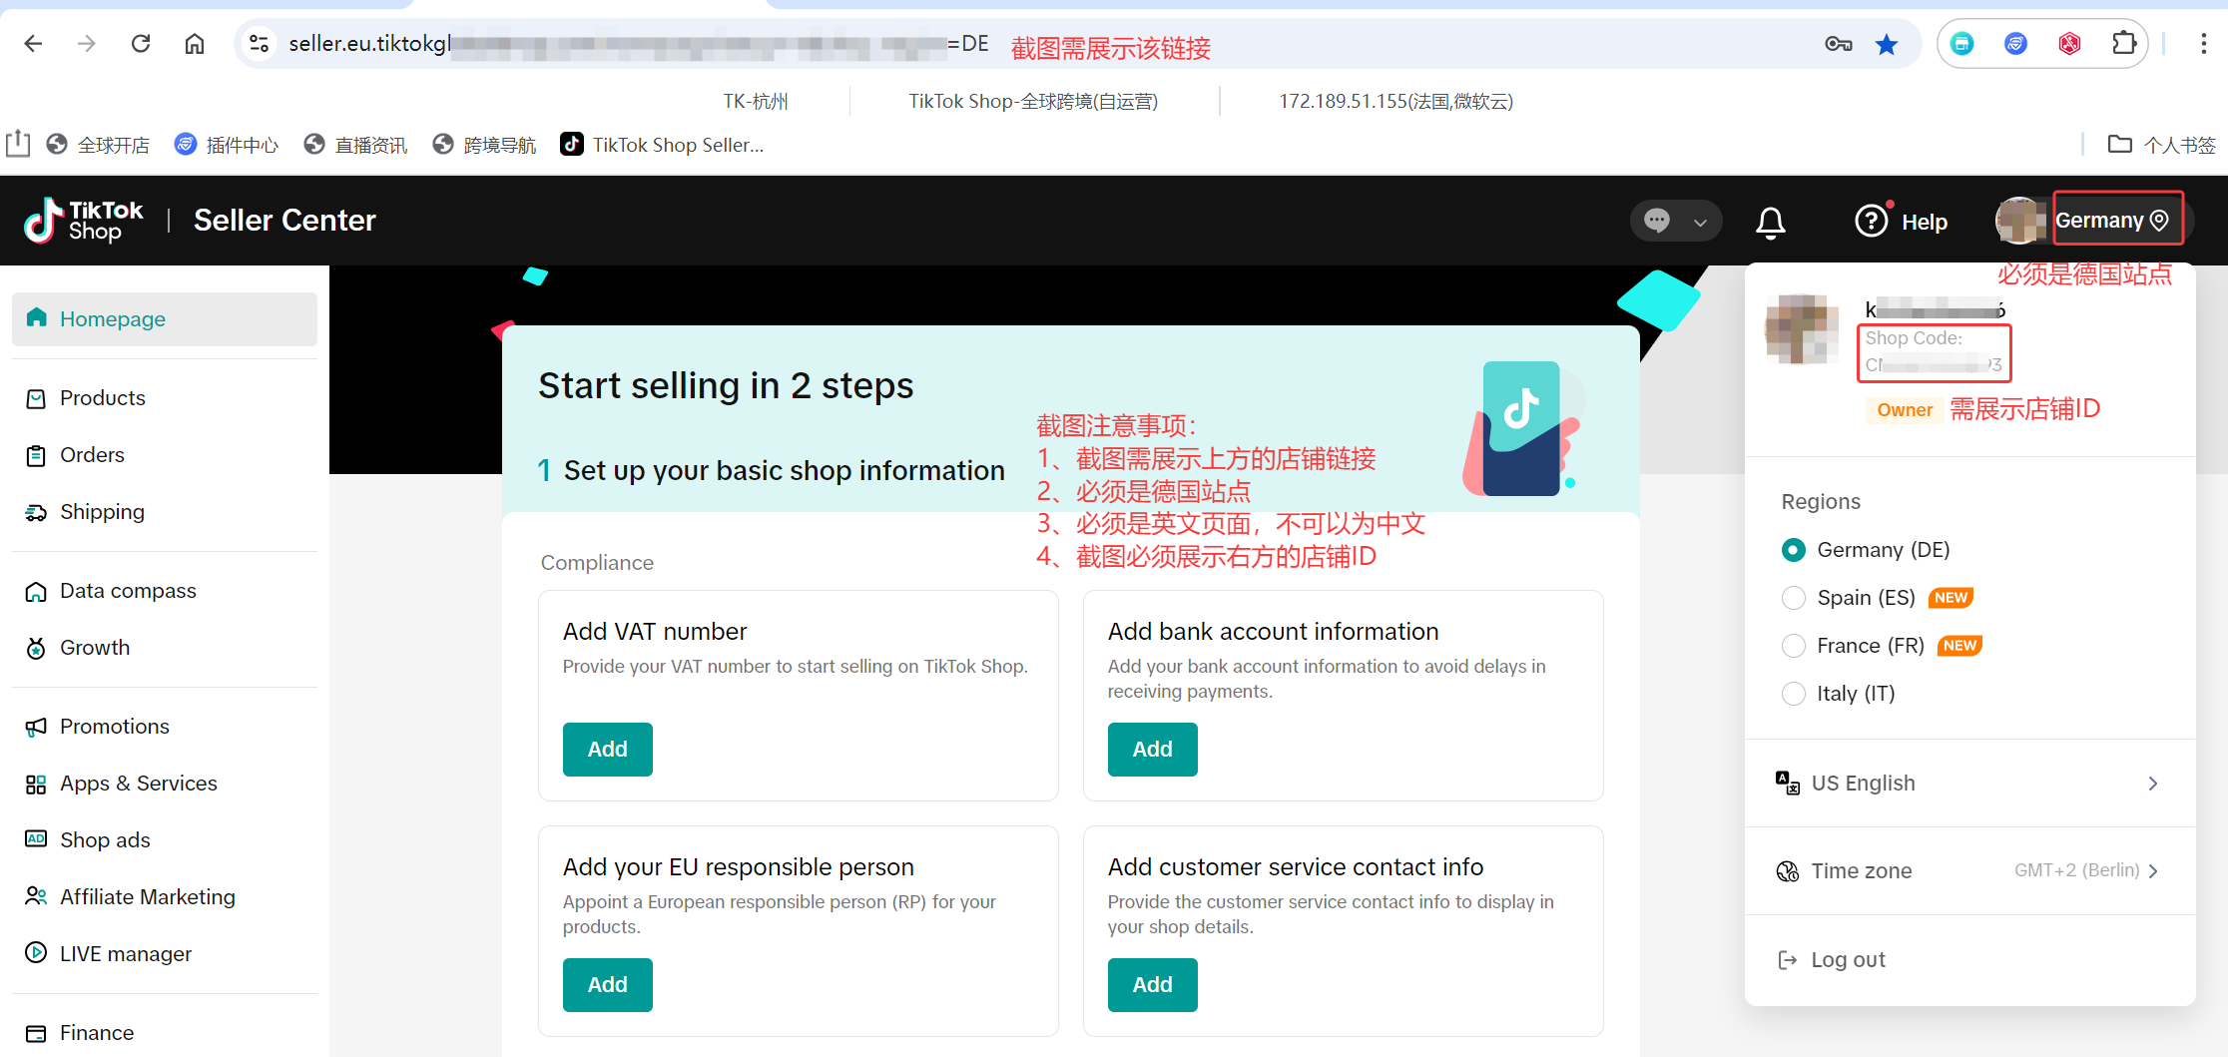
Task: Select Italy (IT) region radio button
Action: [1794, 694]
